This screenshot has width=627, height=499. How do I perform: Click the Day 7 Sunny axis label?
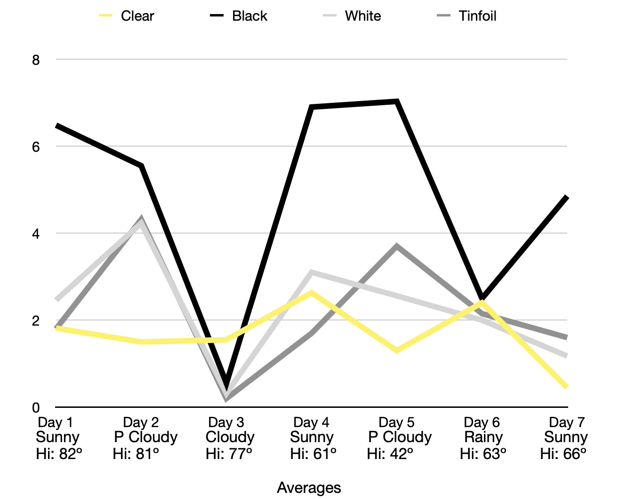coord(566,437)
